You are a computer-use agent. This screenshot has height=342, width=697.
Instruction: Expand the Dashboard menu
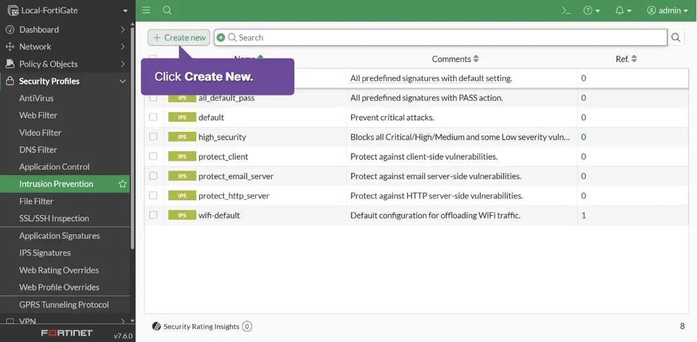click(65, 30)
